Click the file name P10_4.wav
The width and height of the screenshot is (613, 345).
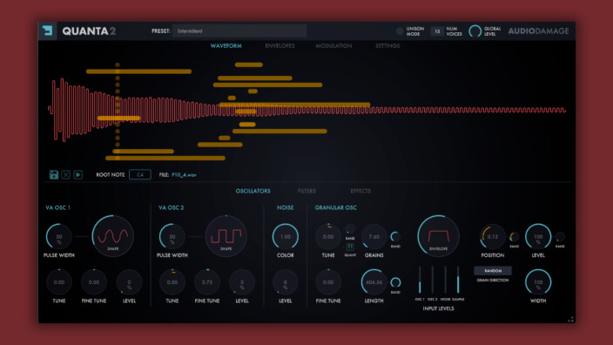coord(184,175)
